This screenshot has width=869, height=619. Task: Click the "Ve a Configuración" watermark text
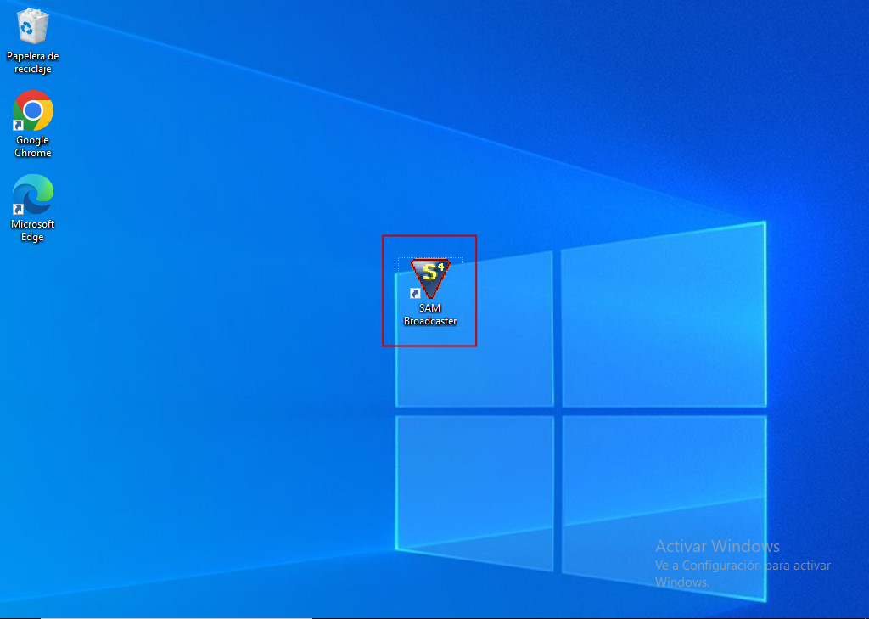pyautogui.click(x=709, y=566)
